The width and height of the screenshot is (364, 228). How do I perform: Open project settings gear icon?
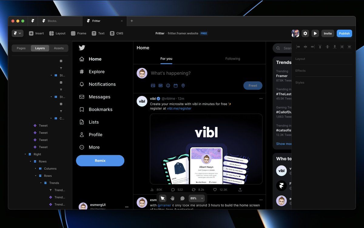(x=305, y=33)
